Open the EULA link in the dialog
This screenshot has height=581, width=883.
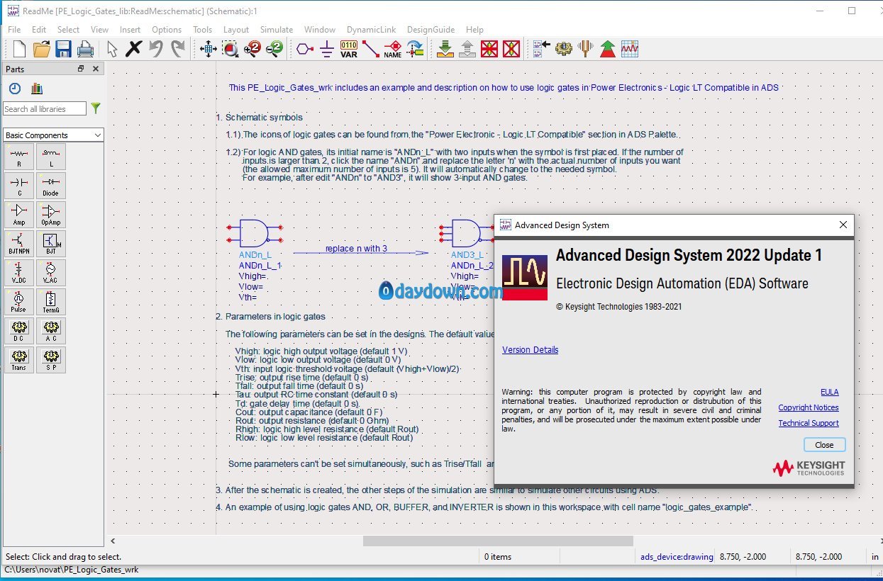(829, 392)
